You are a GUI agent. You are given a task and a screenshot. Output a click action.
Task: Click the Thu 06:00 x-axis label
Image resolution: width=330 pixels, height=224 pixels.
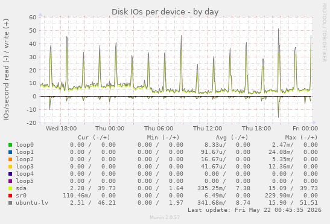(159, 129)
